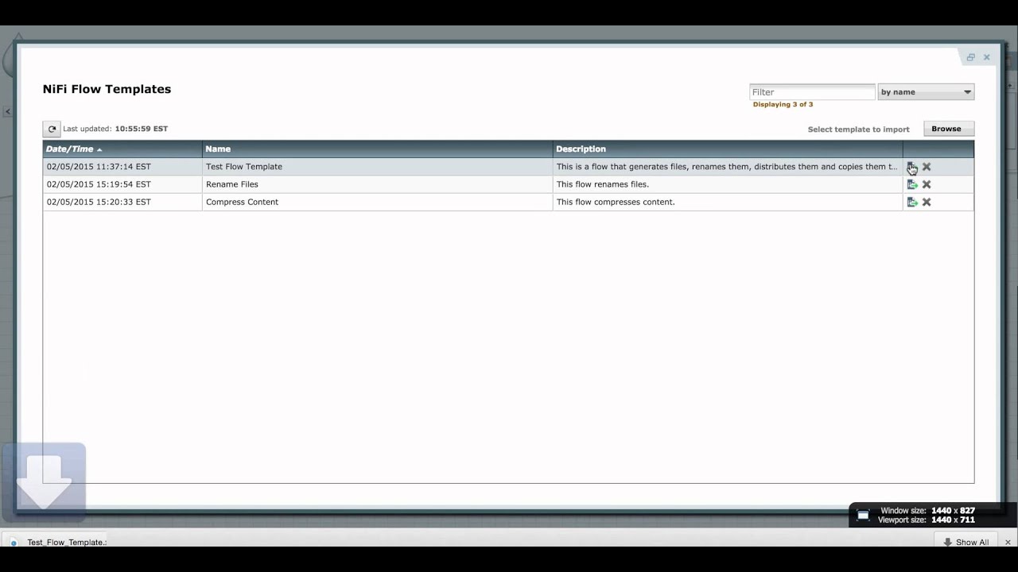Maximize the NiFi Flow Templates dialog
Image resolution: width=1018 pixels, height=572 pixels.
tap(970, 57)
